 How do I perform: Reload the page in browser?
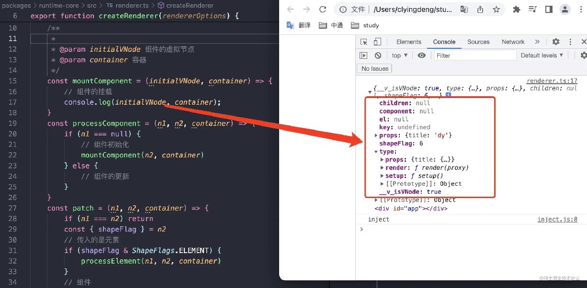click(323, 10)
